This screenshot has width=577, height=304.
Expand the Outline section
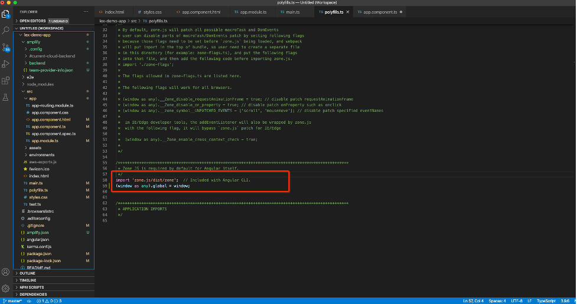click(27, 273)
